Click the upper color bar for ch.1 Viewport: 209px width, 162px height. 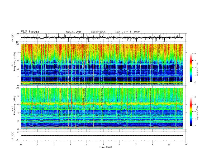point(191,68)
